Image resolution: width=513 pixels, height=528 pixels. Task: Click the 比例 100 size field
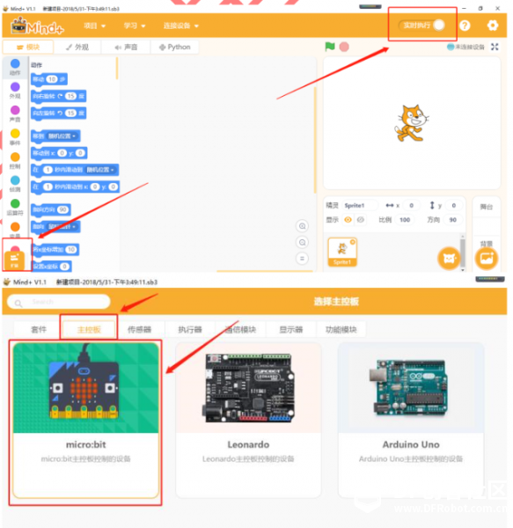pyautogui.click(x=405, y=220)
